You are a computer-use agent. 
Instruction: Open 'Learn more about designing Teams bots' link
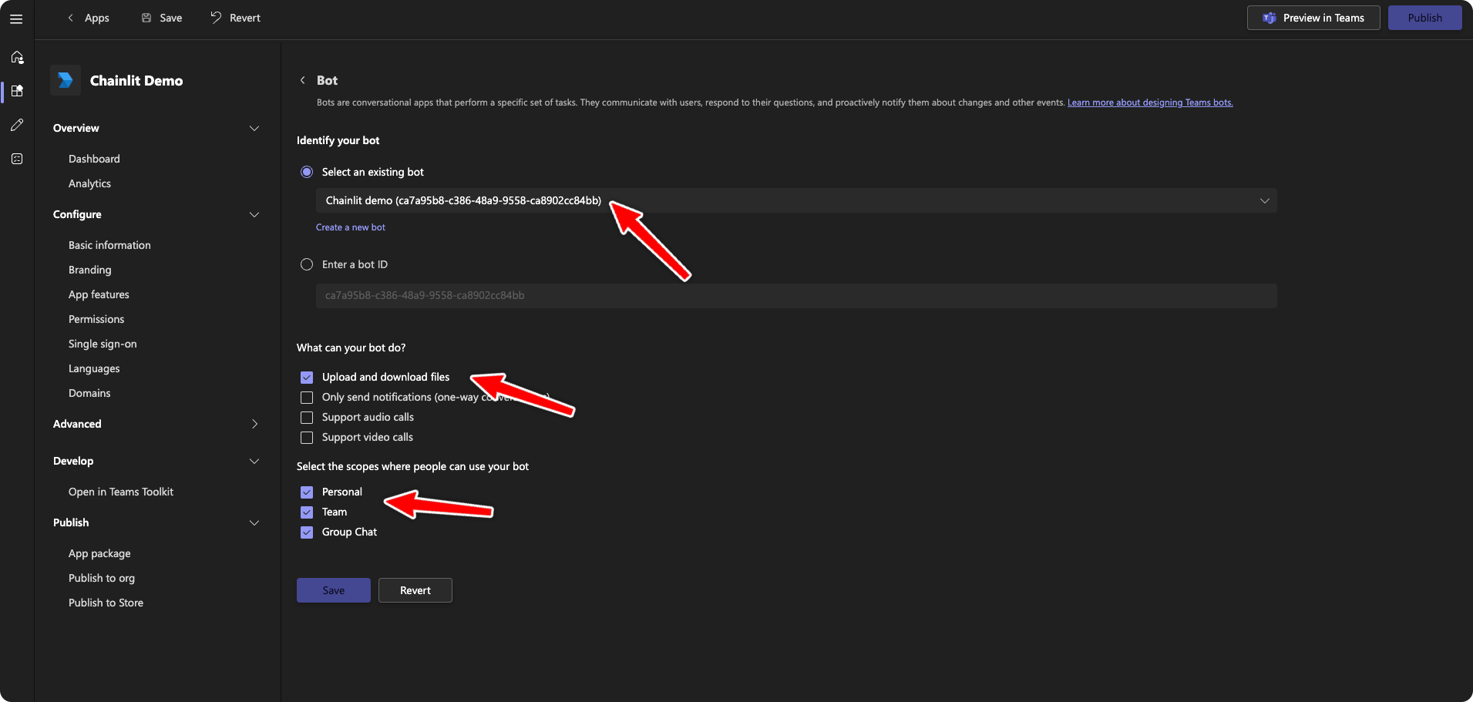tap(1150, 102)
